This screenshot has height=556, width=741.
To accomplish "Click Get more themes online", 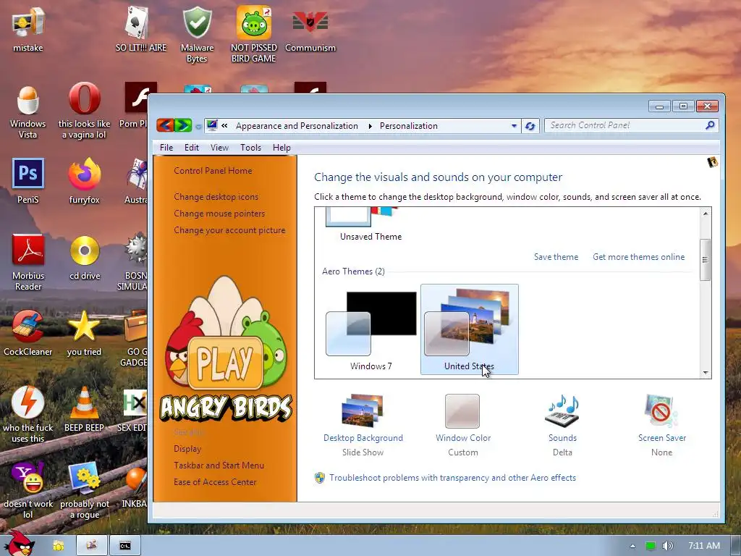I will pyautogui.click(x=638, y=257).
